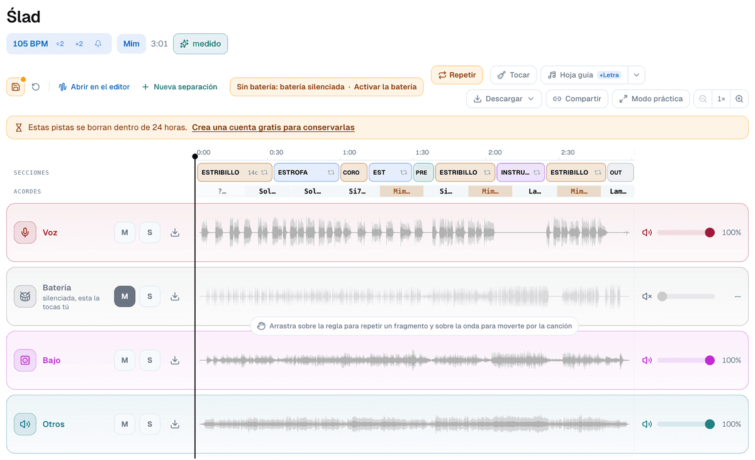
Task: Select the EST section
Action: pos(390,172)
